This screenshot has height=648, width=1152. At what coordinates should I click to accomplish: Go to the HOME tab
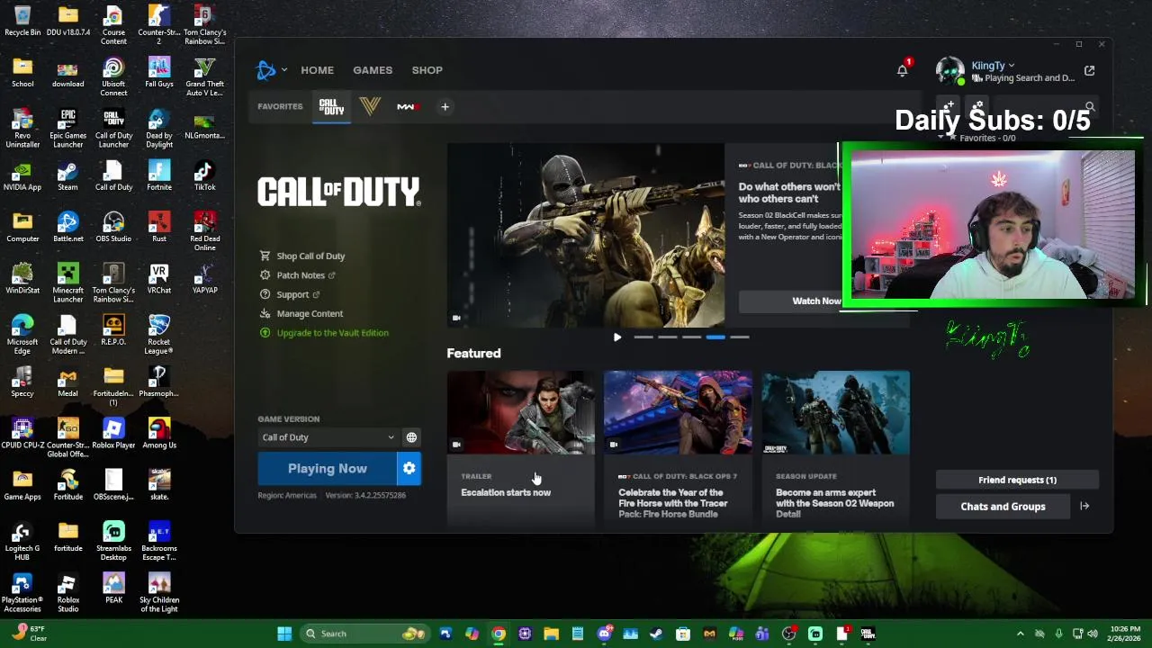317,70
